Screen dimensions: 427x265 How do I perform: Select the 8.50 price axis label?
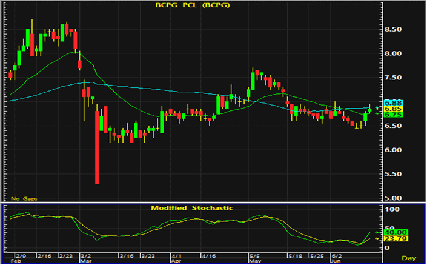tap(393, 29)
